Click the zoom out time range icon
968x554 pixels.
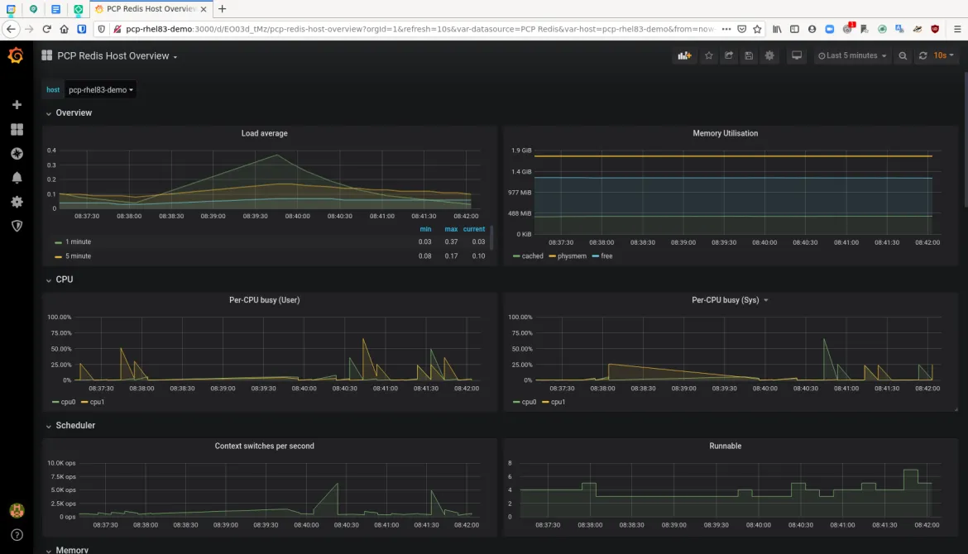click(903, 55)
